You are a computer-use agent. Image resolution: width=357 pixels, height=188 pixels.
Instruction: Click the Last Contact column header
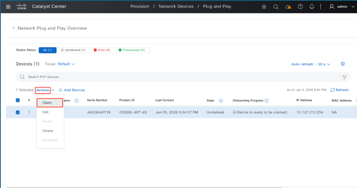[x=164, y=100]
